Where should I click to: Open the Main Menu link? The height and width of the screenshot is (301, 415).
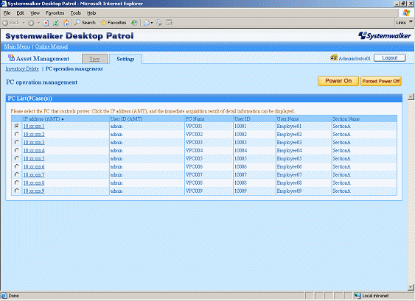(x=17, y=46)
